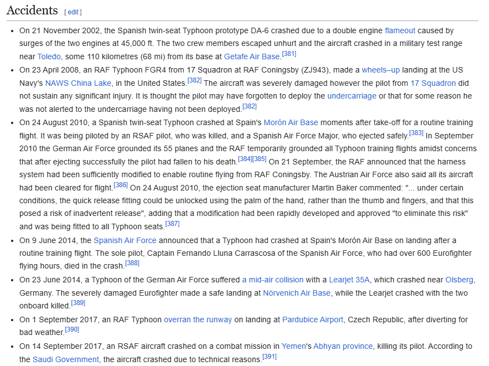The image size is (489, 366).
Task: Open citation 385
Action: (259, 159)
